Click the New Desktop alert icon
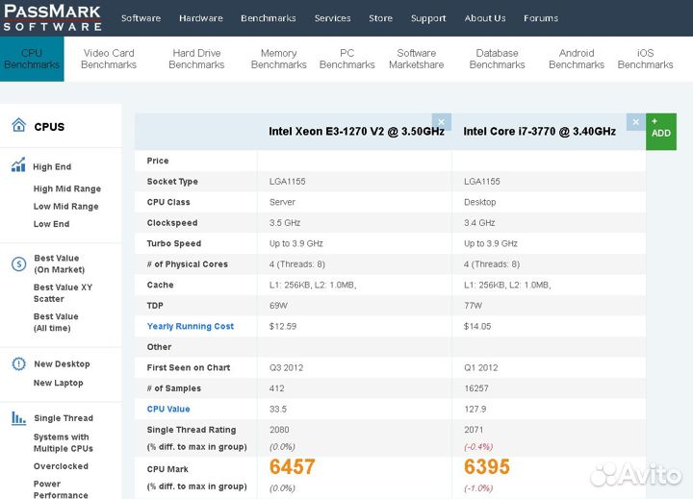The image size is (693, 499). click(18, 363)
